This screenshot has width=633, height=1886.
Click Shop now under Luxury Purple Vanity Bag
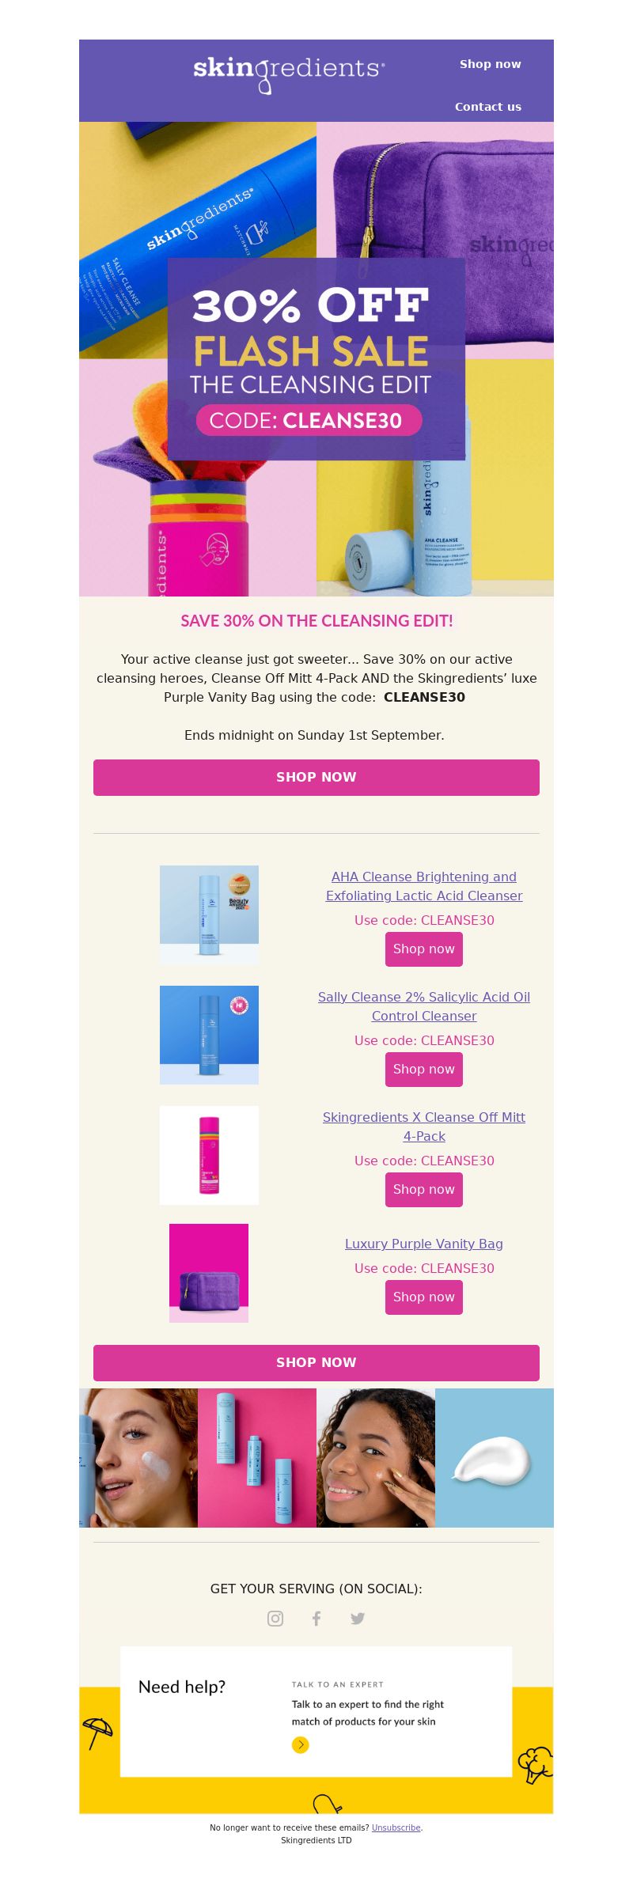click(424, 1297)
